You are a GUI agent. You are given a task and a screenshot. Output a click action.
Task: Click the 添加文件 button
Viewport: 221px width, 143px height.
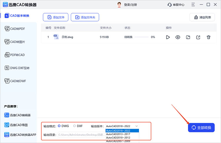[56, 17]
